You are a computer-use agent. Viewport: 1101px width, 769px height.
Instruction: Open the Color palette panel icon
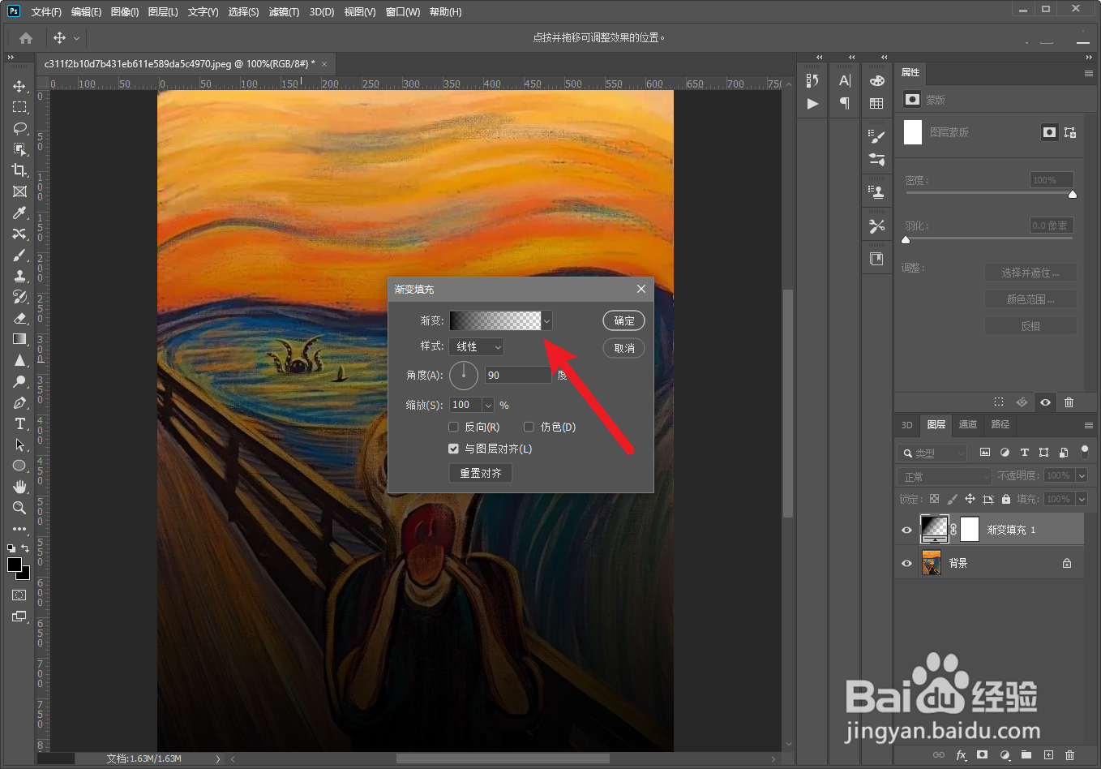(876, 80)
